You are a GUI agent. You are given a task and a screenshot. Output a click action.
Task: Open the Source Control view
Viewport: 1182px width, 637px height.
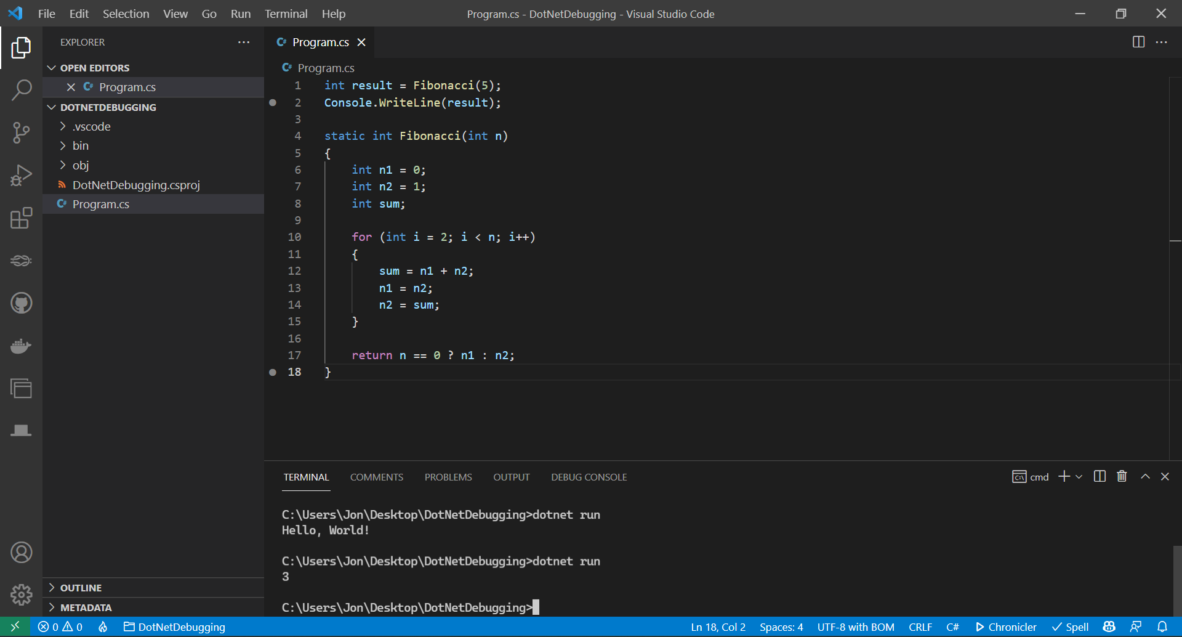(22, 132)
